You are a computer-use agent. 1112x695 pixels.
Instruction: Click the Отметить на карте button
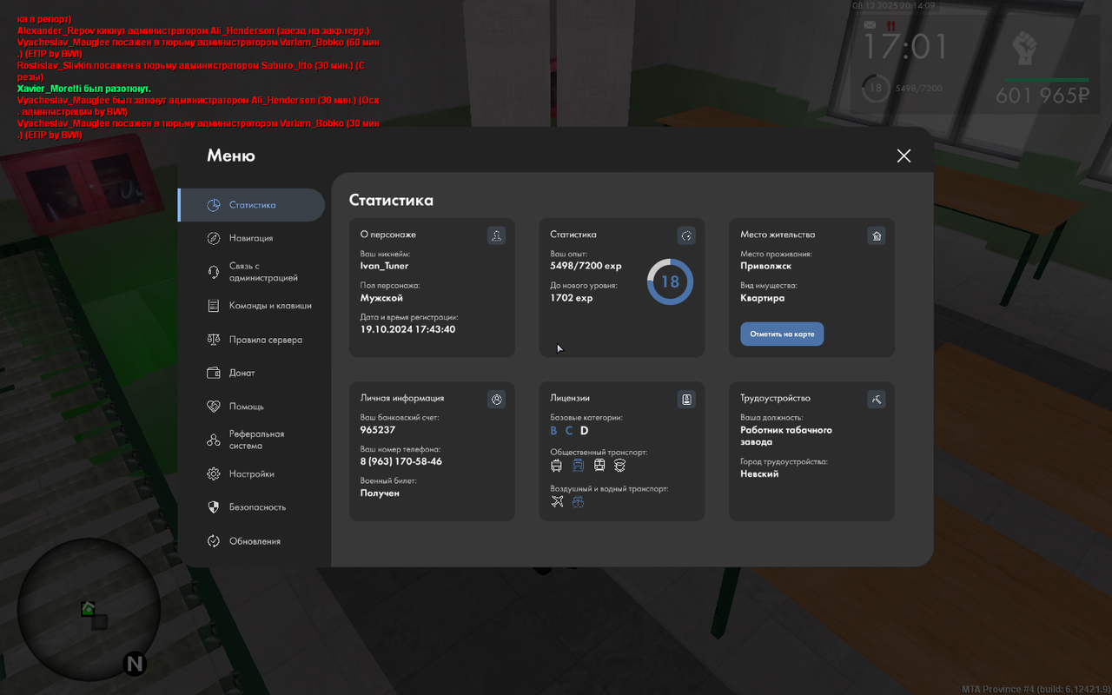[x=782, y=334]
